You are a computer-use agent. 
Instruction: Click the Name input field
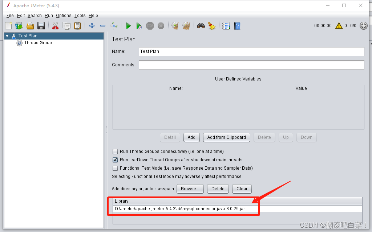click(x=251, y=51)
